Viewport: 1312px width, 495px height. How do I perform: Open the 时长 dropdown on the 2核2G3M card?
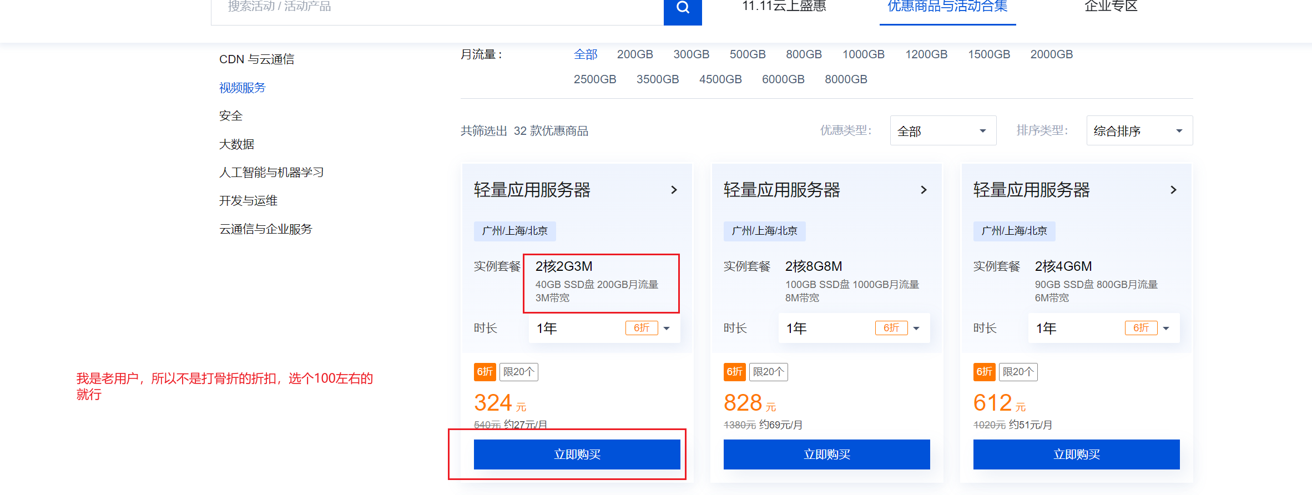point(604,328)
